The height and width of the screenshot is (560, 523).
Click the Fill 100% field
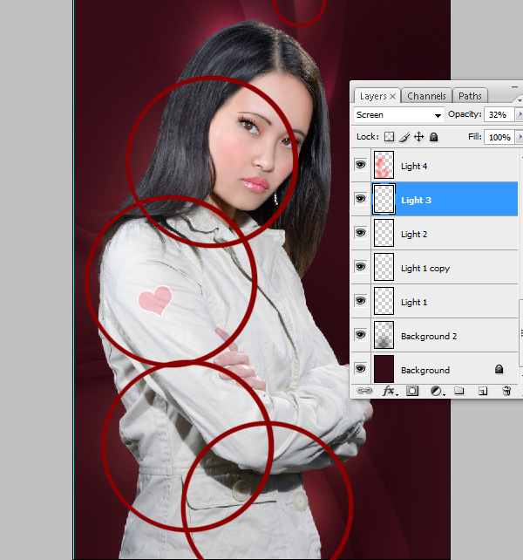click(499, 137)
